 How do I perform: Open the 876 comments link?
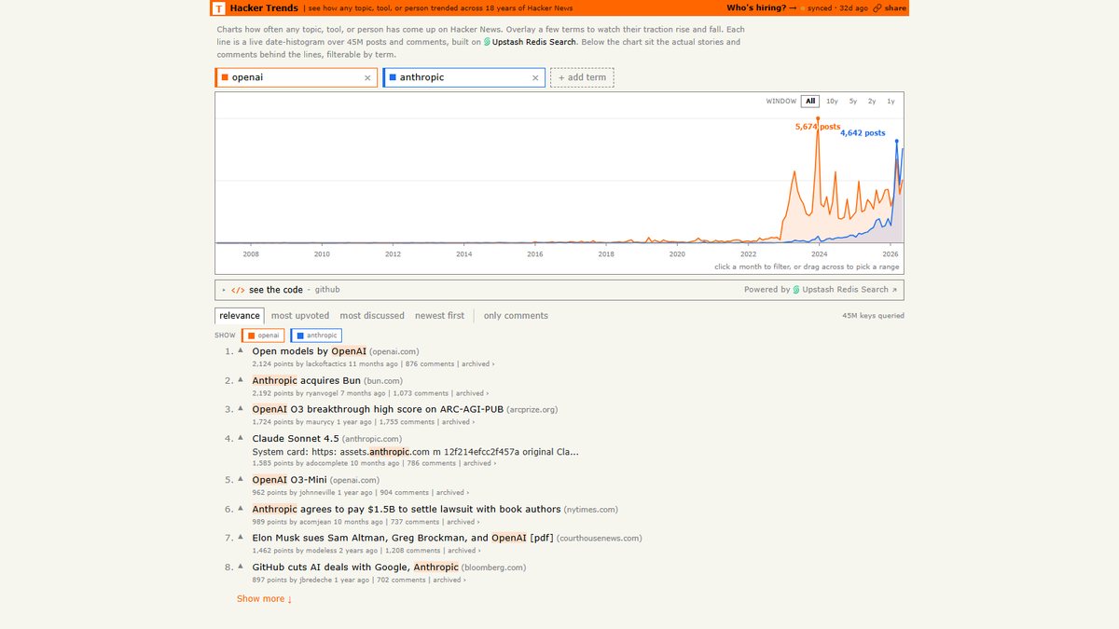point(430,364)
